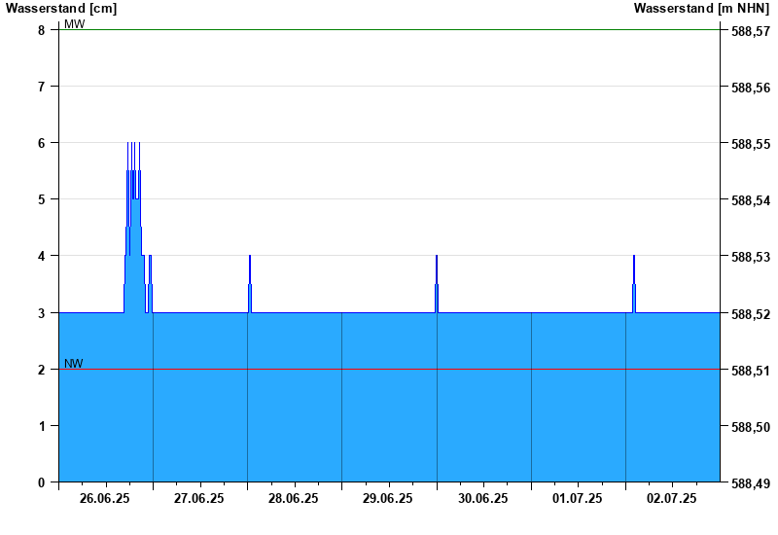
Task: Select the 28.06.25 date label
Action: tap(294, 498)
